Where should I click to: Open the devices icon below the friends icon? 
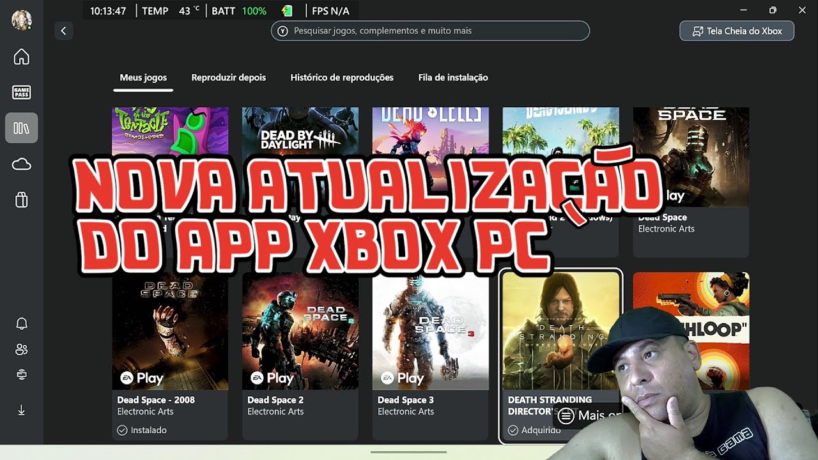click(22, 374)
